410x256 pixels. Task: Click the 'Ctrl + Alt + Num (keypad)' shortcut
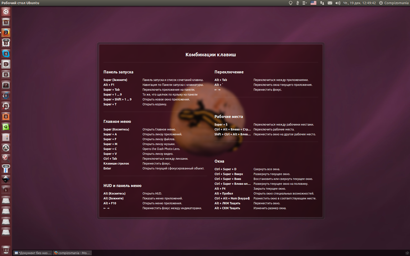232,198
